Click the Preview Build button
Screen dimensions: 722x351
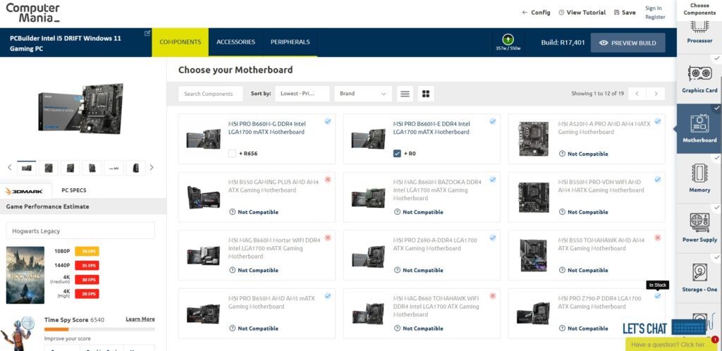point(628,43)
